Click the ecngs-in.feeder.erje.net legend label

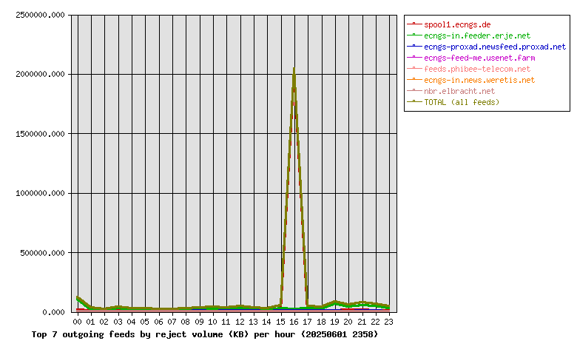coord(477,35)
